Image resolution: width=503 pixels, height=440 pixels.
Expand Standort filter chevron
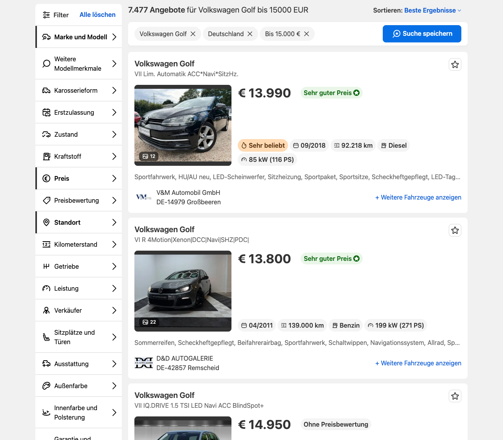(x=114, y=222)
